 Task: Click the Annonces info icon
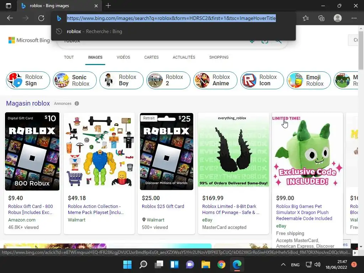tap(77, 103)
